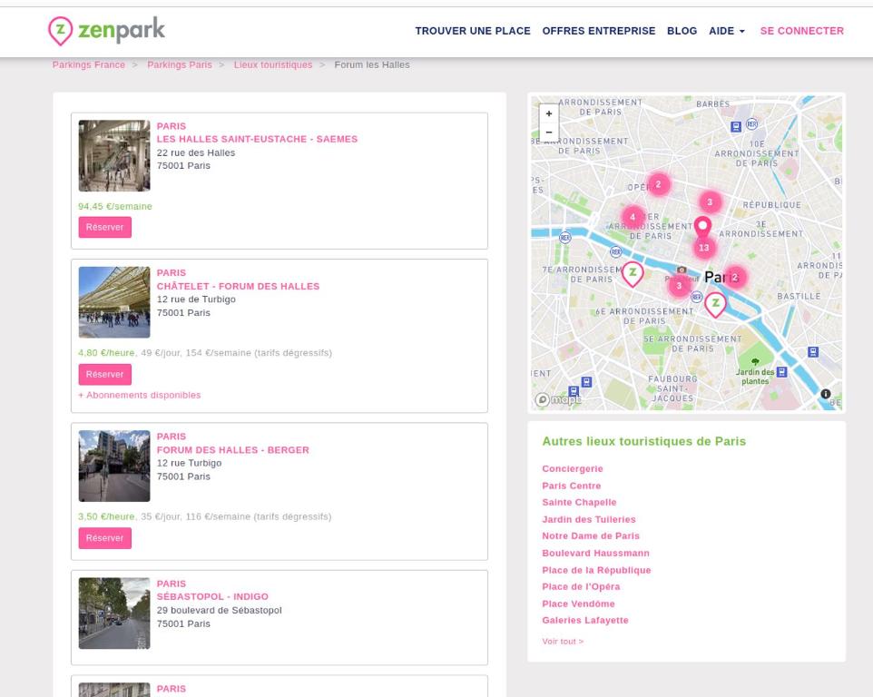Open Place de la République link
This screenshot has width=873, height=697.
coord(596,570)
